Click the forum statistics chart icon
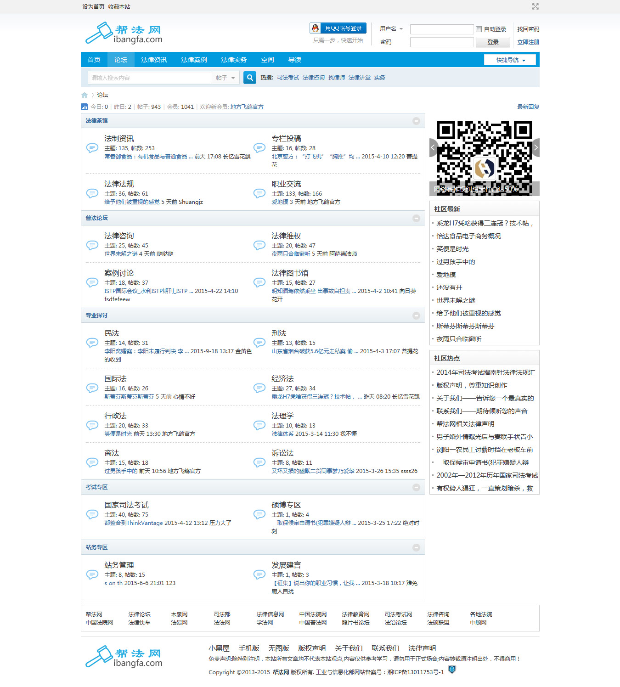Viewport: 620px width, 687px height. [84, 107]
